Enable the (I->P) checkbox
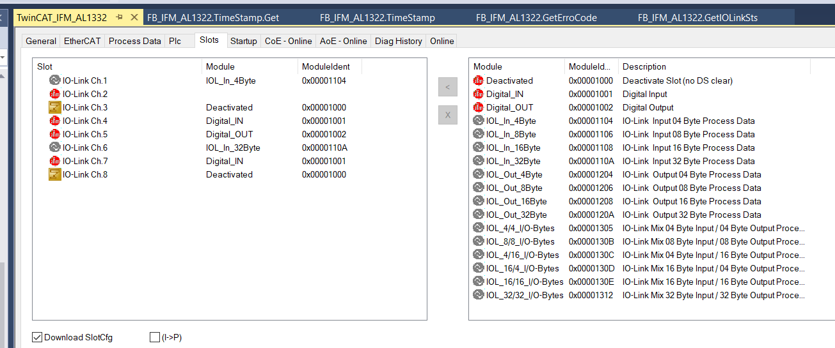835x348 pixels. pyautogui.click(x=154, y=337)
